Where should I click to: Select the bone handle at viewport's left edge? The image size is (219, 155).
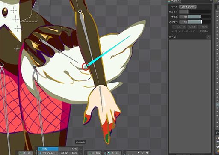click(1, 65)
